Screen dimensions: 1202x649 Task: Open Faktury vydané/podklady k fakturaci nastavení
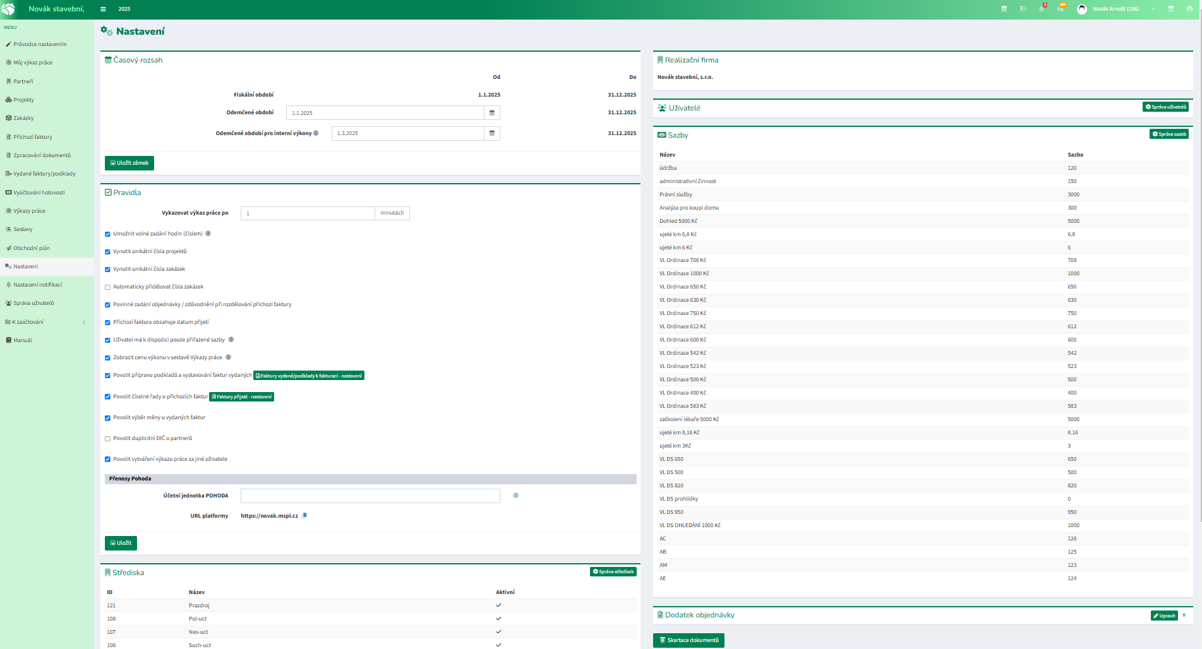coord(309,376)
